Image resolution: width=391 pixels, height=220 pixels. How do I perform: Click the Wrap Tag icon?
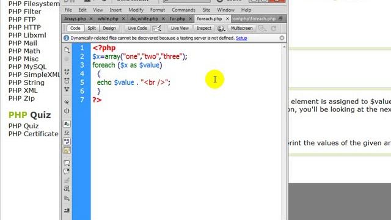[67, 180]
